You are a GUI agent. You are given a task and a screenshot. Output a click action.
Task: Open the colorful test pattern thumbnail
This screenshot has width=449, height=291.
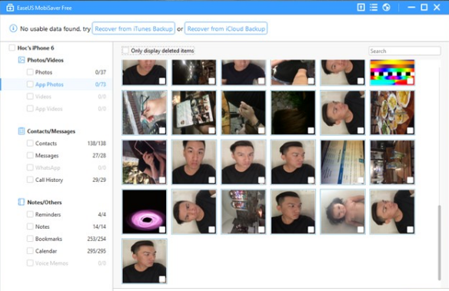[392, 72]
